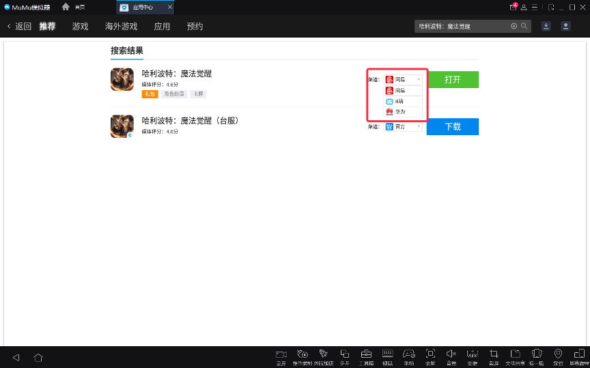Click the search field containing 哈利波特：魔法觉醒
The width and height of the screenshot is (590, 368).
pos(462,26)
